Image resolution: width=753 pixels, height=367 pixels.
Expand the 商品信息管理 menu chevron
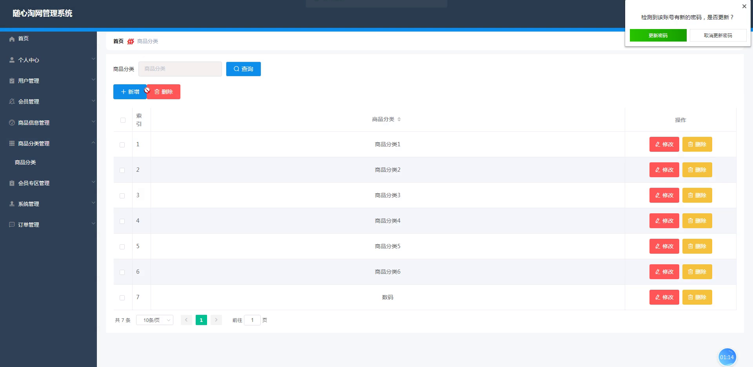(93, 122)
